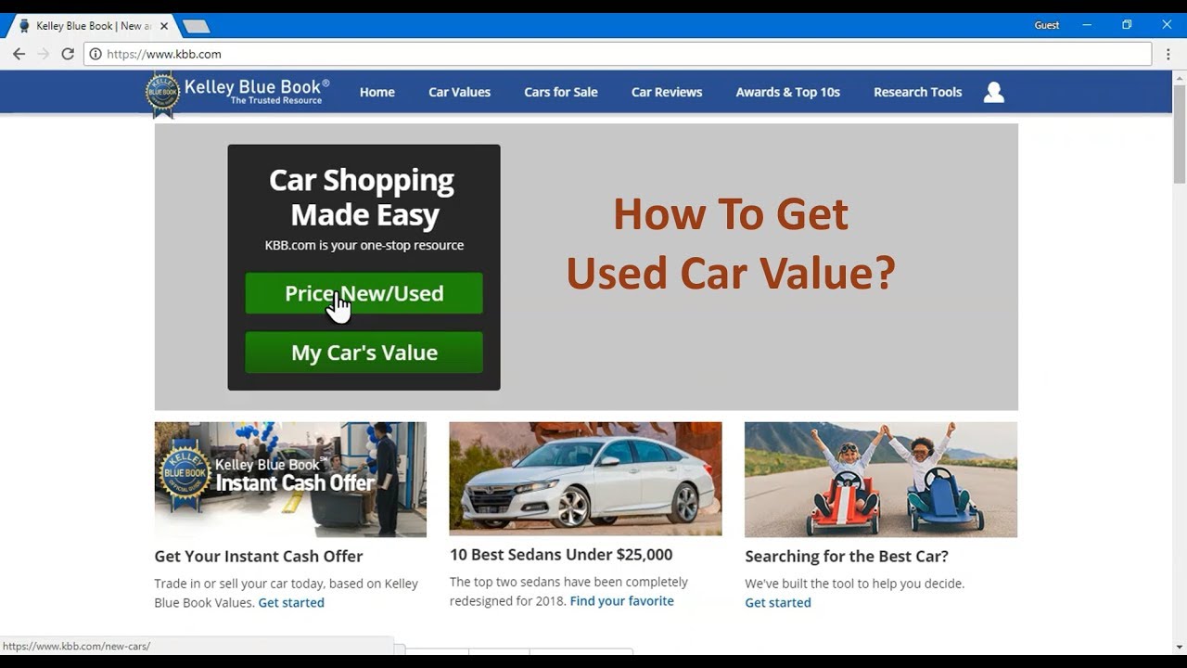Viewport: 1187px width, 668px height.
Task: Click Searching for the Best Car? heading
Action: tap(847, 556)
